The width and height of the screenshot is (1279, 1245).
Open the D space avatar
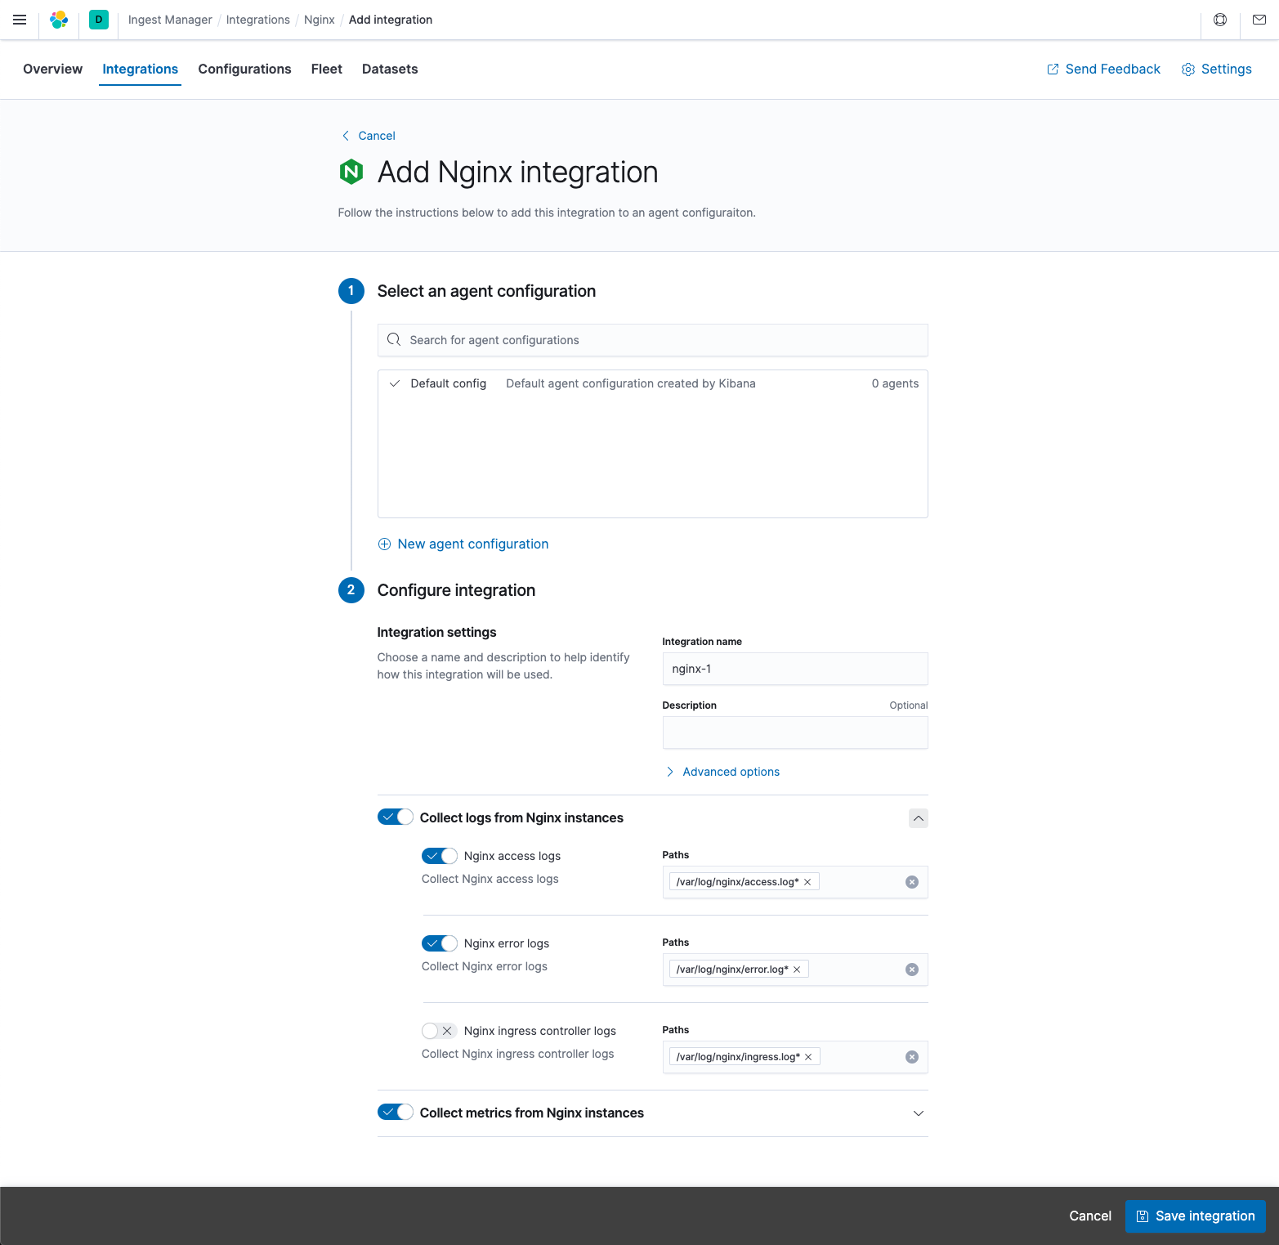(99, 20)
